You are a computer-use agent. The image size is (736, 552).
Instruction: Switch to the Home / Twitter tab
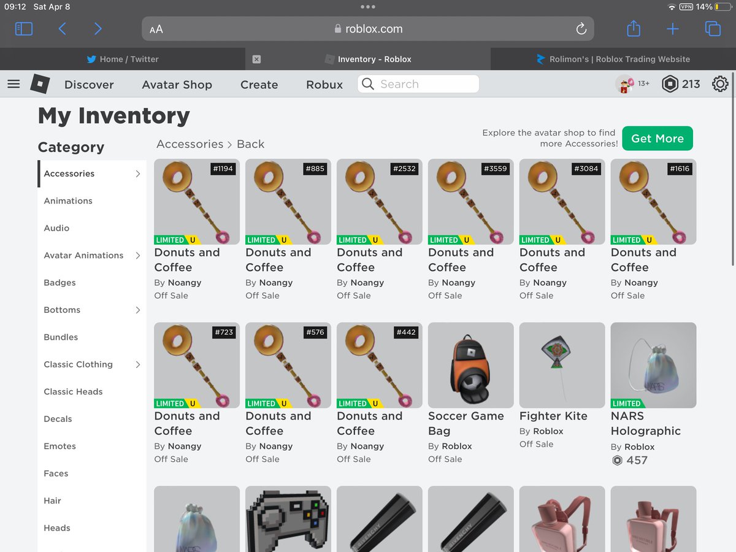(123, 59)
